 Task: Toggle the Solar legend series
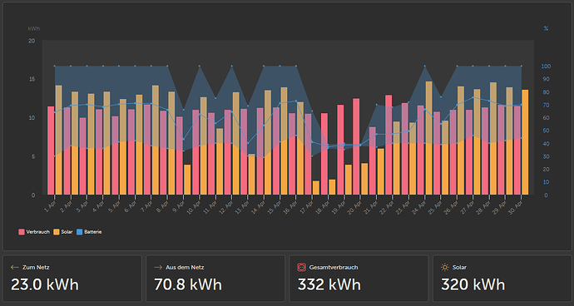click(63, 232)
